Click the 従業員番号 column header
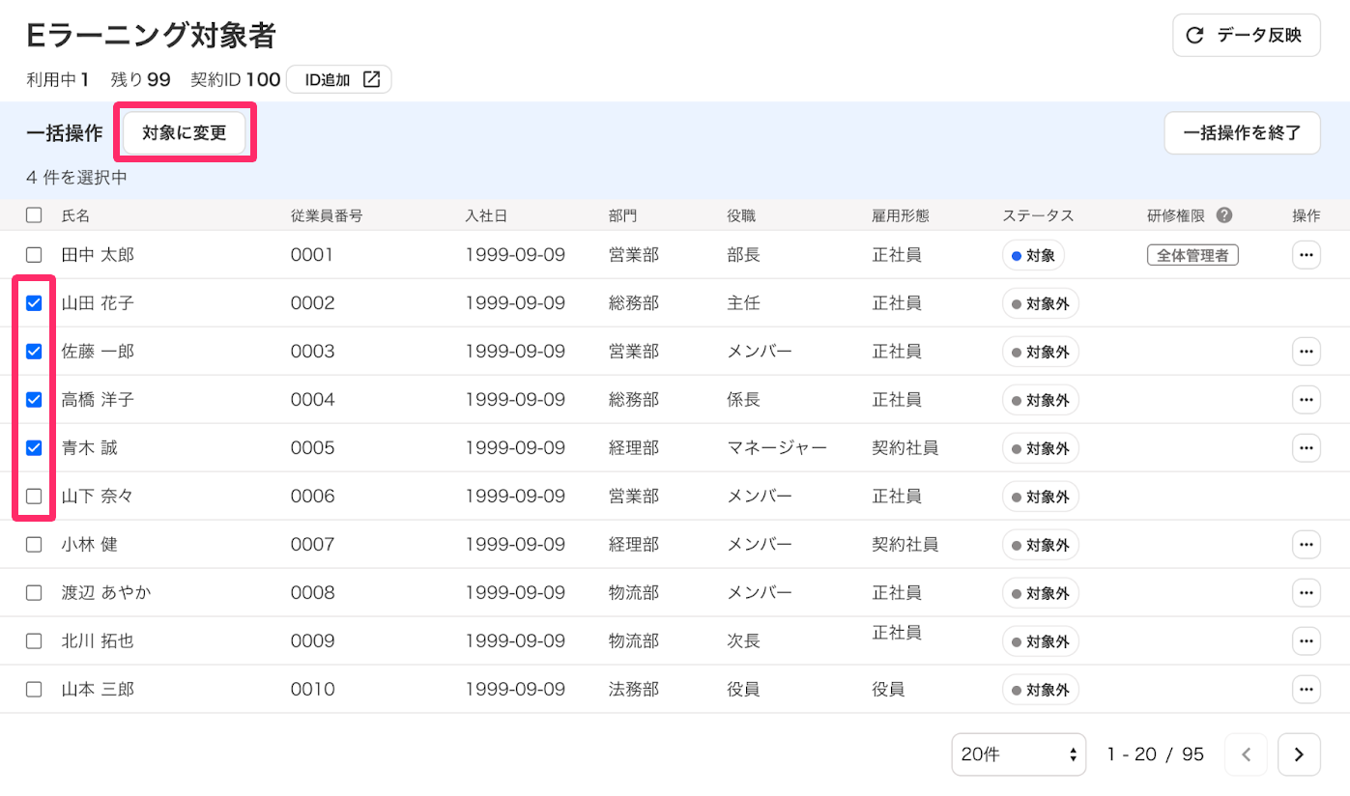This screenshot has height=796, width=1350. pos(327,215)
